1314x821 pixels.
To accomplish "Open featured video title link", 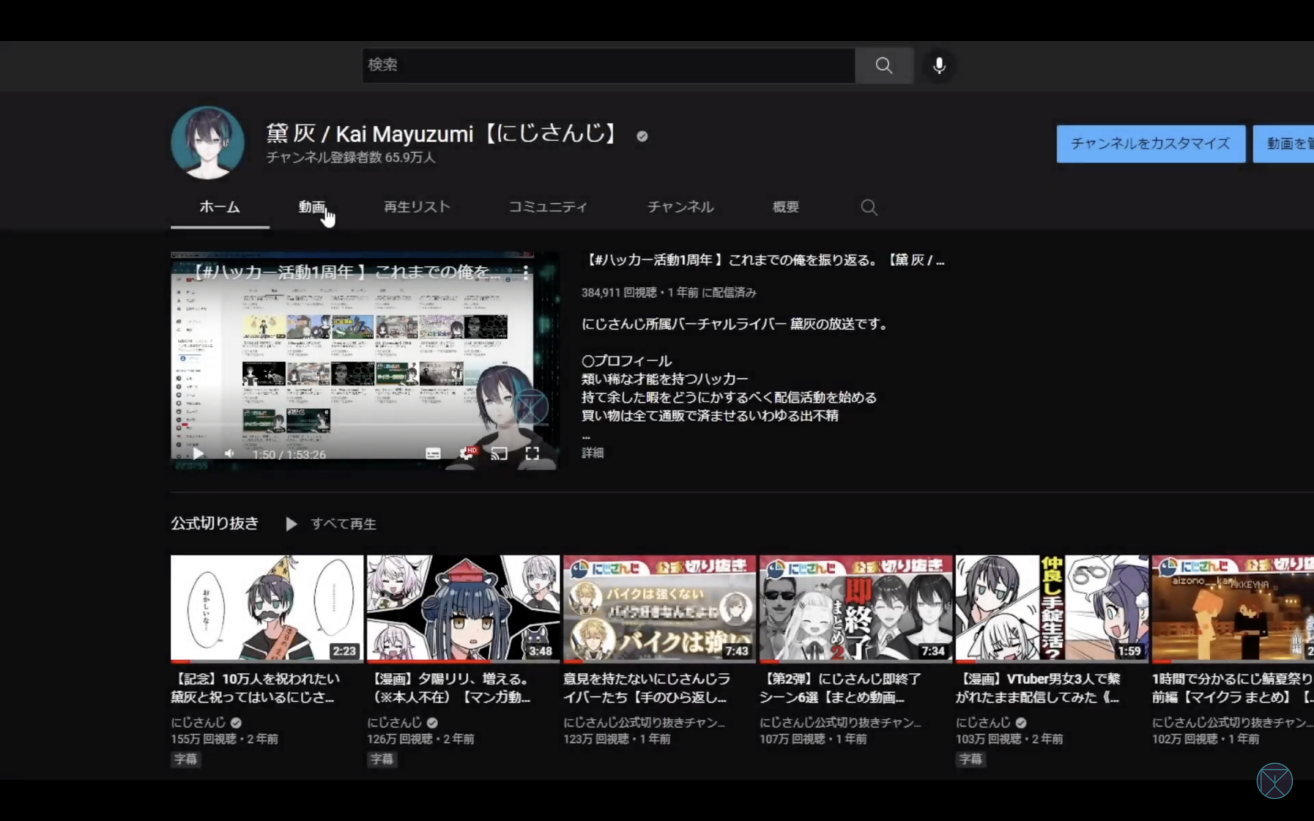I will pos(764,260).
